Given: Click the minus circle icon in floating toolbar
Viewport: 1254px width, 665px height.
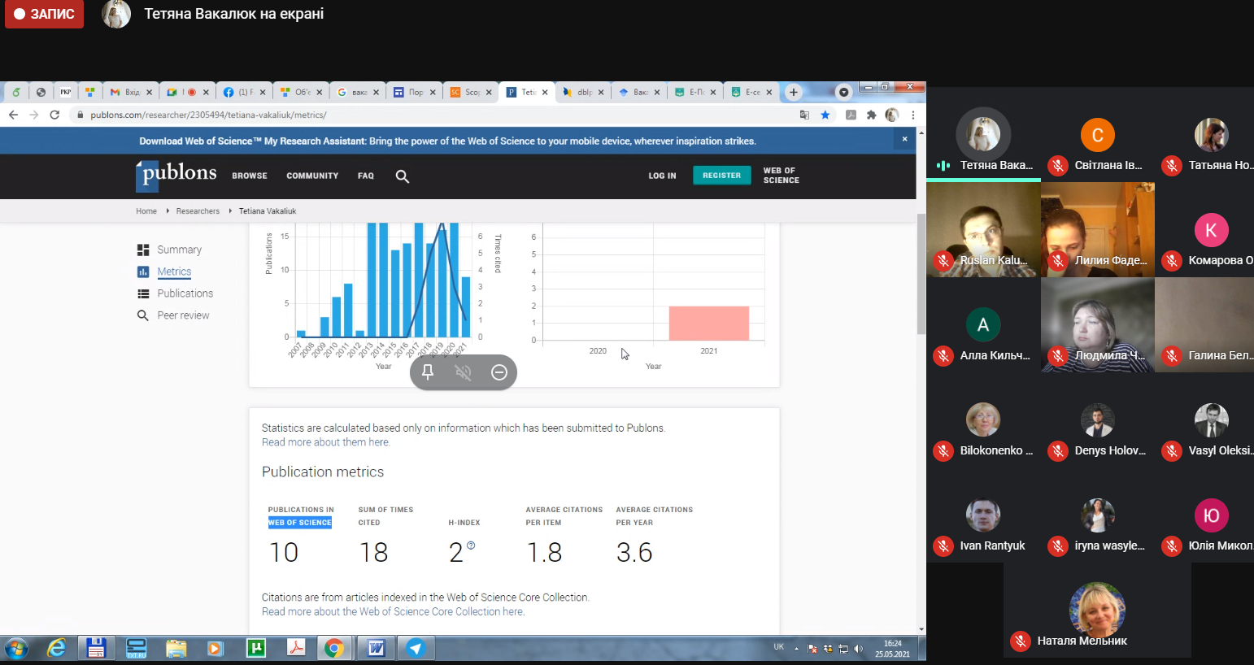Looking at the screenshot, I should tap(499, 372).
